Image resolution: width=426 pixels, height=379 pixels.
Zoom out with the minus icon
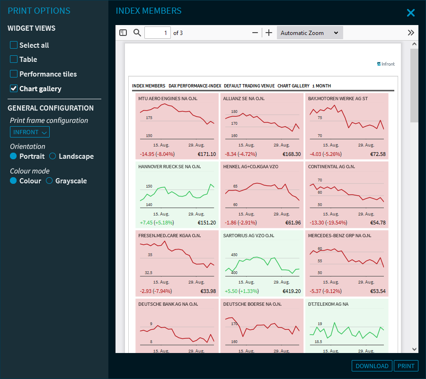[x=255, y=33]
